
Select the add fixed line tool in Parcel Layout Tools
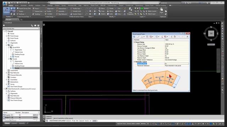coord(138,37)
